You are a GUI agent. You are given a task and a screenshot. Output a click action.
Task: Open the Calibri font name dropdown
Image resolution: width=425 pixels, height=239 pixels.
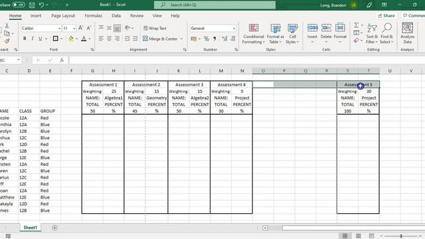[x=59, y=29]
